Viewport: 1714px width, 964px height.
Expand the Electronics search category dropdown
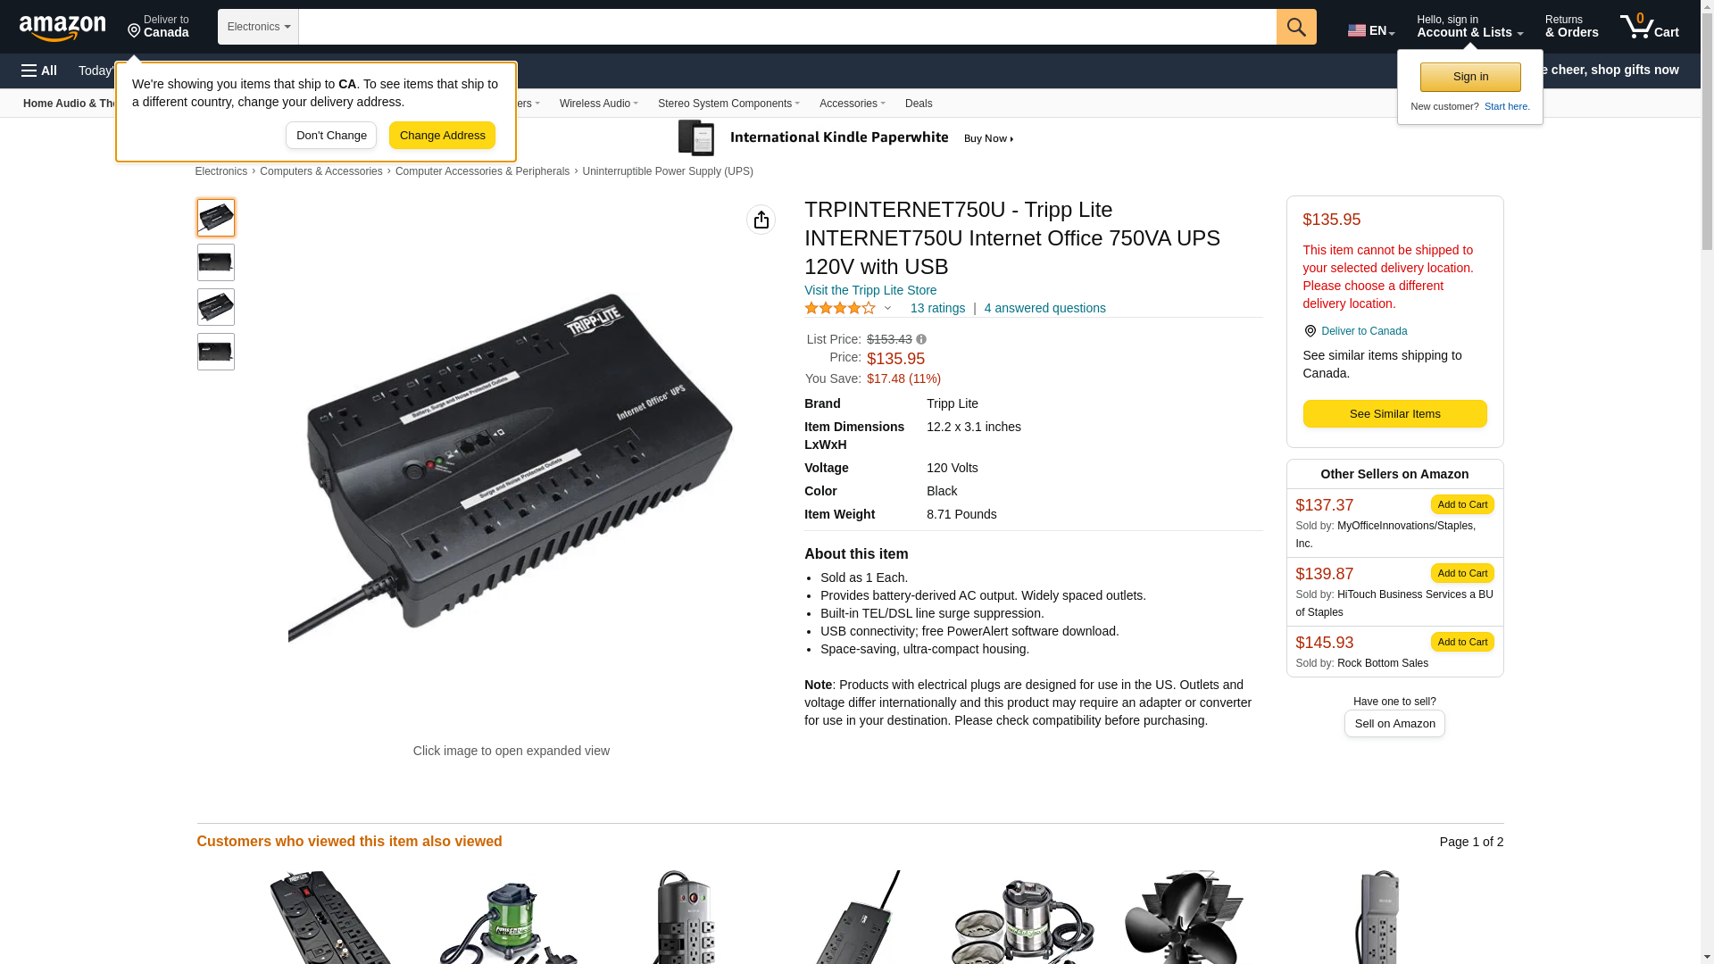(x=258, y=27)
